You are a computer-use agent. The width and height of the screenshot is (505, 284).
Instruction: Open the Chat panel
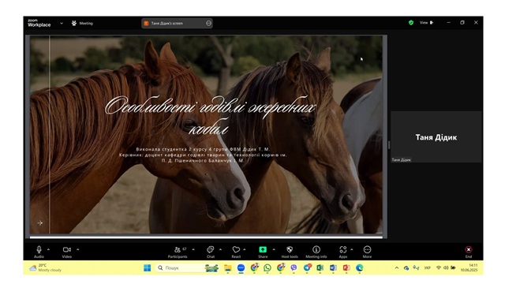[211, 252]
